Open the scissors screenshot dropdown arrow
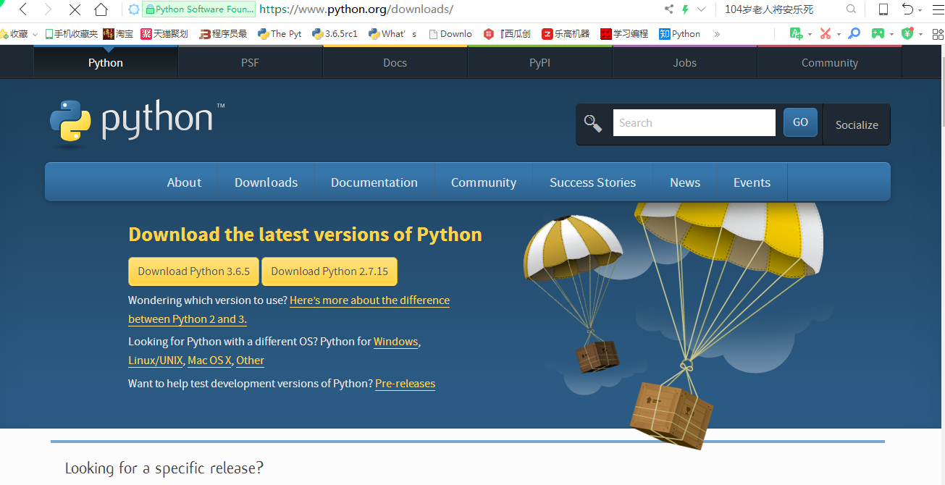945x485 pixels. tap(839, 34)
